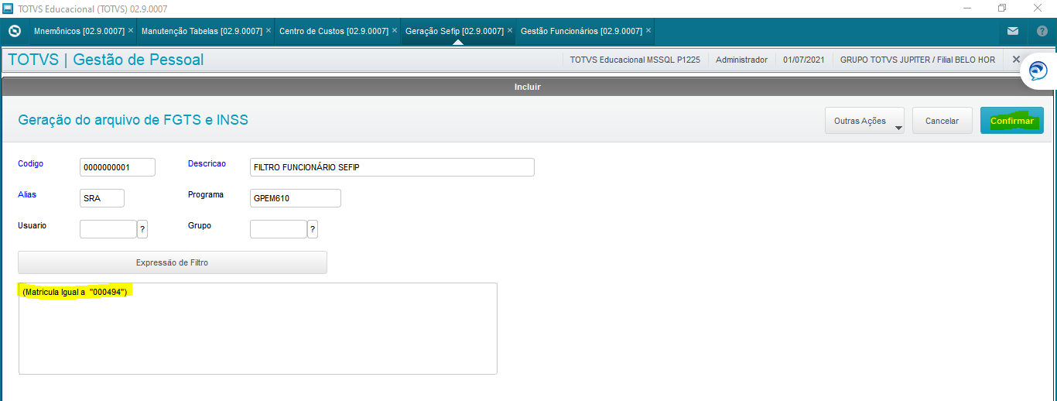Screen dimensions: 1057x401
Task: Close the Manutenção Tabelas tab
Action: pos(269,31)
